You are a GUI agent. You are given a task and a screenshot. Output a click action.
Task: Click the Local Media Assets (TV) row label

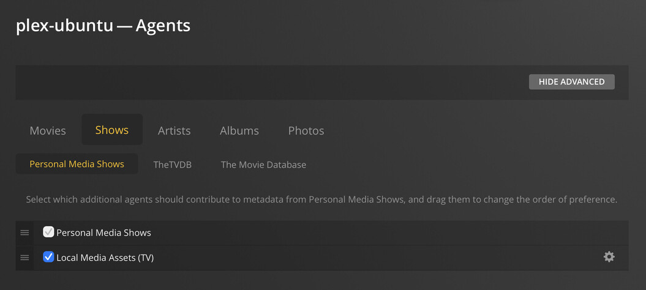105,258
